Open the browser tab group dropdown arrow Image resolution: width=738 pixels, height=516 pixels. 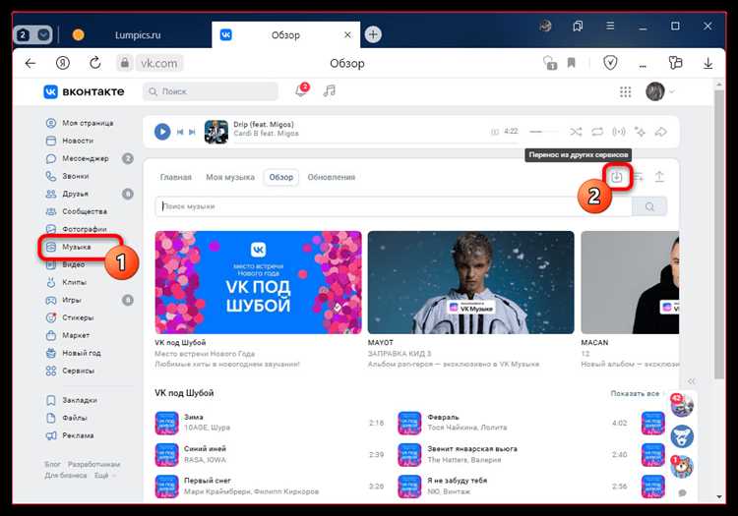[43, 34]
